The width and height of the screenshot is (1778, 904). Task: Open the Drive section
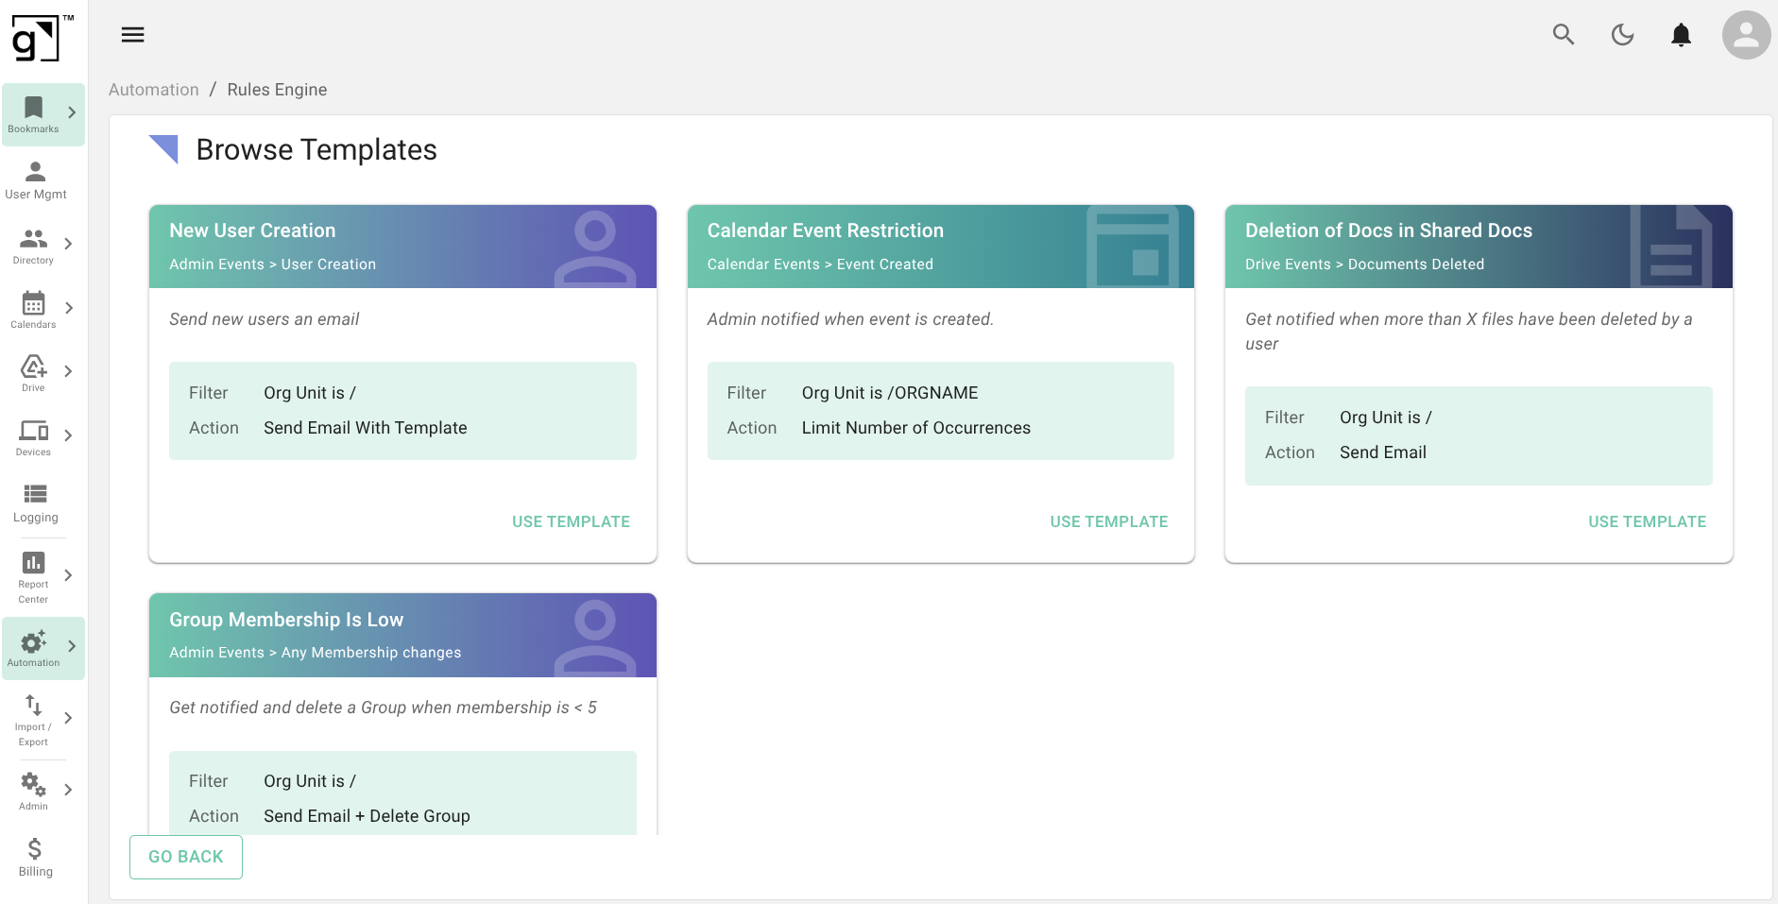[33, 373]
